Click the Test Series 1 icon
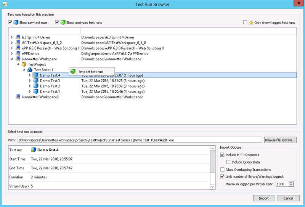The image size is (305, 207). (x=30, y=70)
